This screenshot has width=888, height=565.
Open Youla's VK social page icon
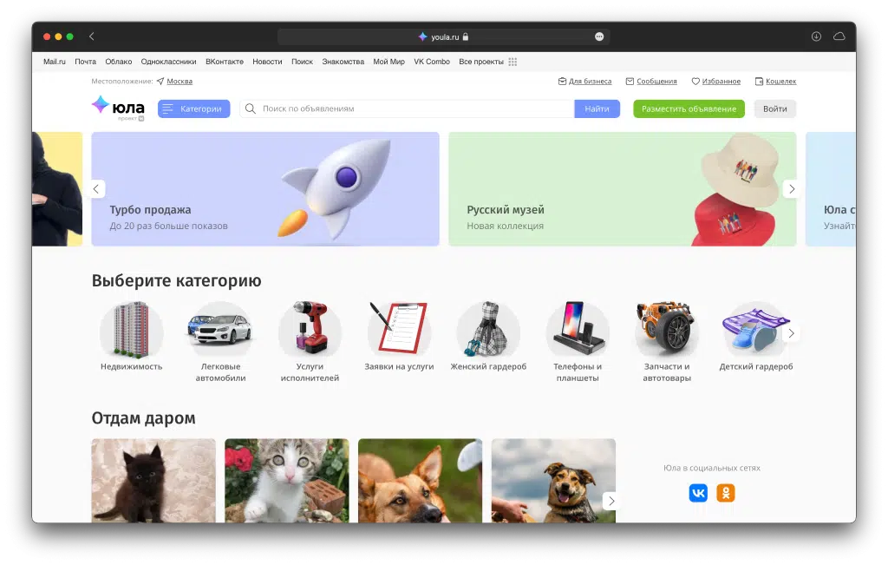pyautogui.click(x=698, y=493)
